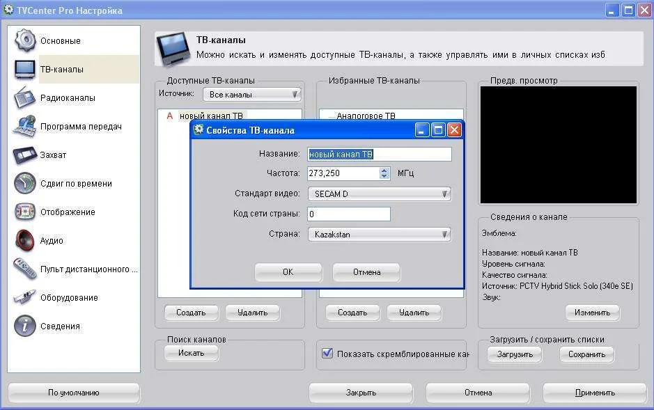
Task: Click the Основные gear icon
Action: tap(25, 40)
